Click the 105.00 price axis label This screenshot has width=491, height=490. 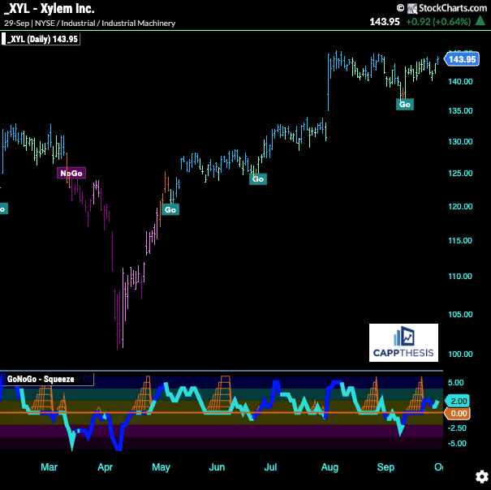pos(460,314)
